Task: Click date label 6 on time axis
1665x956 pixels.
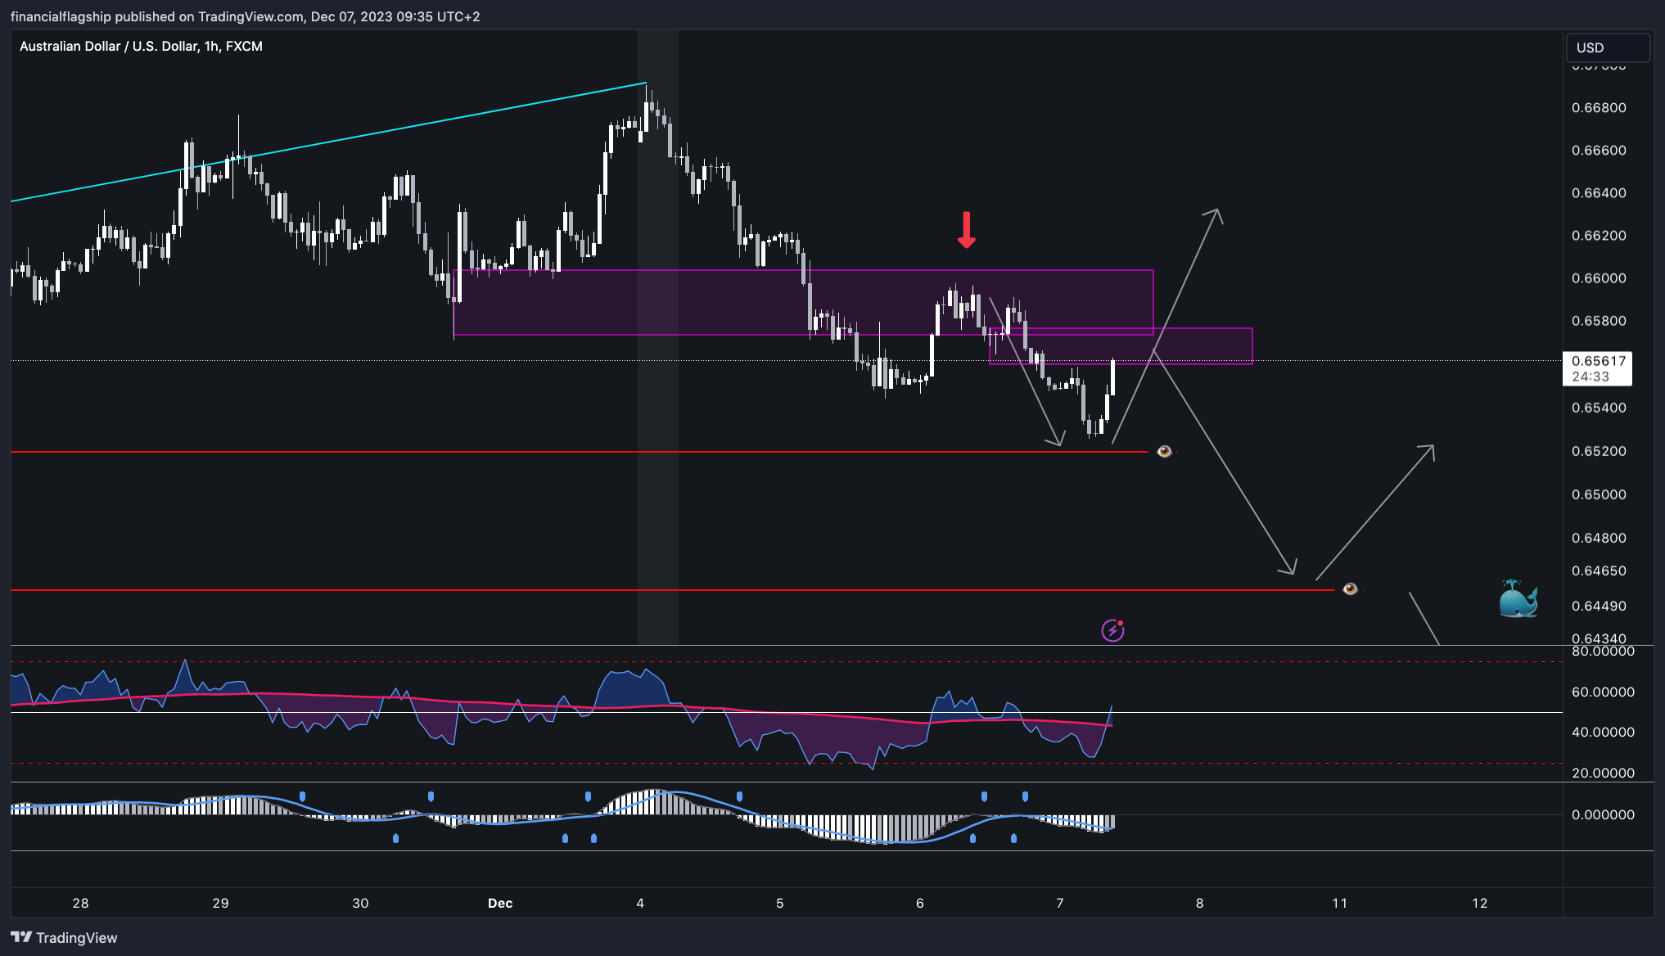Action: 920,903
